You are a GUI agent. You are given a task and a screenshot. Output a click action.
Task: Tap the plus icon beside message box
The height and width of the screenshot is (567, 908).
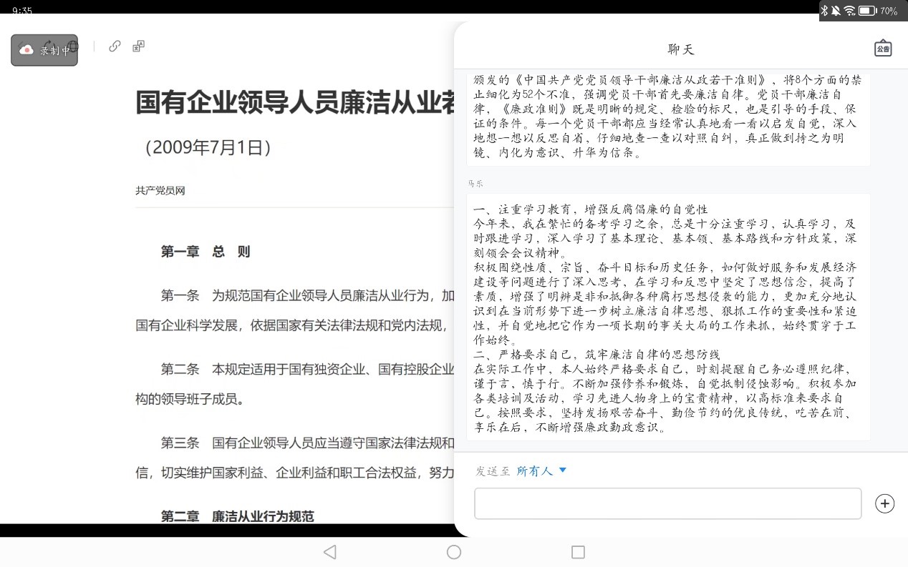884,503
